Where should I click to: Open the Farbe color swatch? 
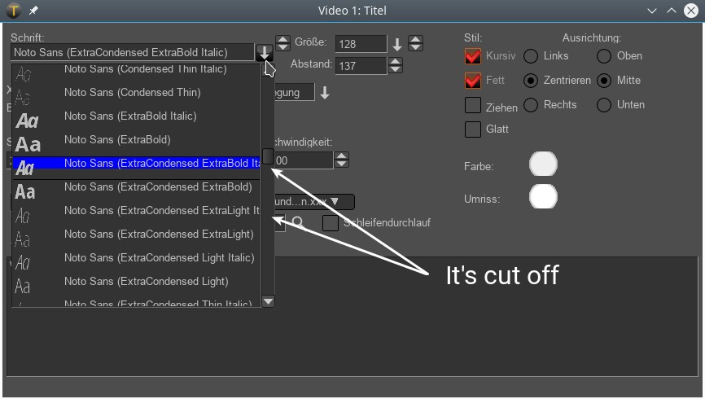[543, 164]
